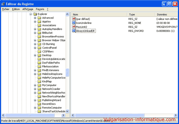Click the MyComputer folder icon
Viewport: 179px width, 124px height.
(x=39, y=85)
